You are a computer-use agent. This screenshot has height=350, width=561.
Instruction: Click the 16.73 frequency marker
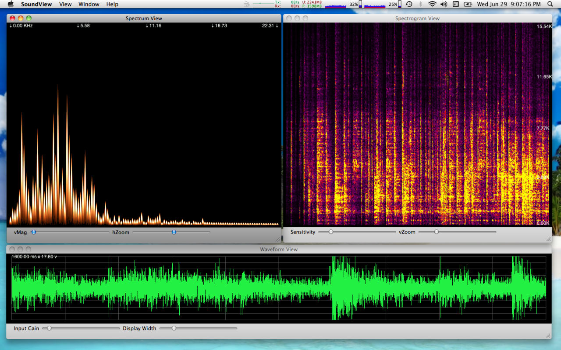[x=219, y=26]
